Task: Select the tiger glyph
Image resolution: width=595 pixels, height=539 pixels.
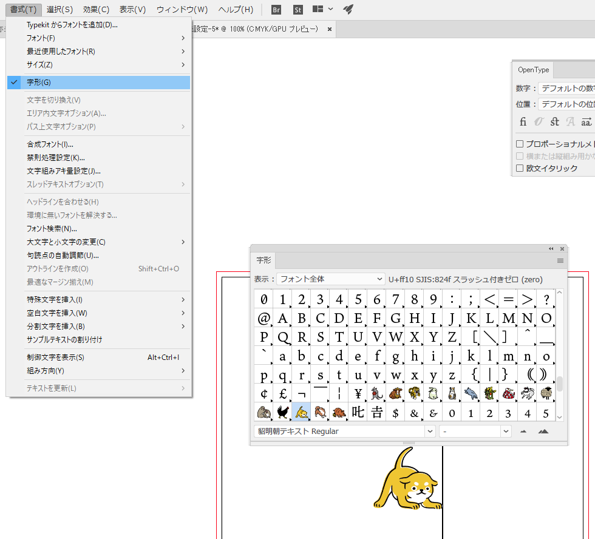Action: 414,393
